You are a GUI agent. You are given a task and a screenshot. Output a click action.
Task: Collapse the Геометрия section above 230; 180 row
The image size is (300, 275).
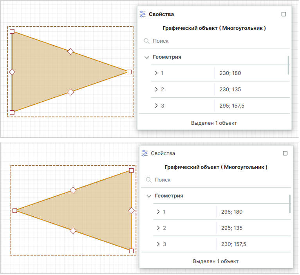pos(147,57)
